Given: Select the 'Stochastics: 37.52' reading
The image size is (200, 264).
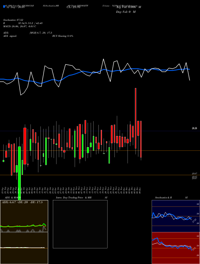Looking at the screenshot, I should 13,20.
